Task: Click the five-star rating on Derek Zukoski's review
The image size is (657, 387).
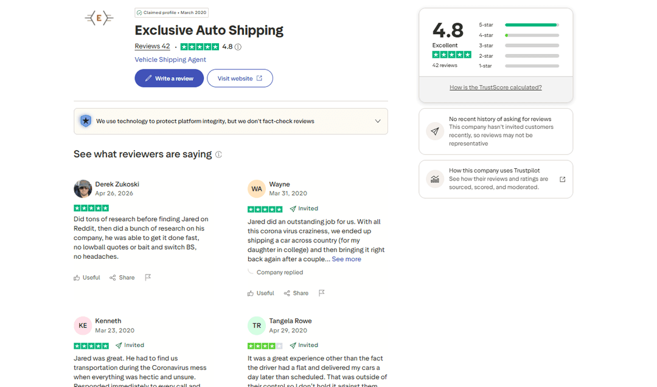Action: click(91, 208)
